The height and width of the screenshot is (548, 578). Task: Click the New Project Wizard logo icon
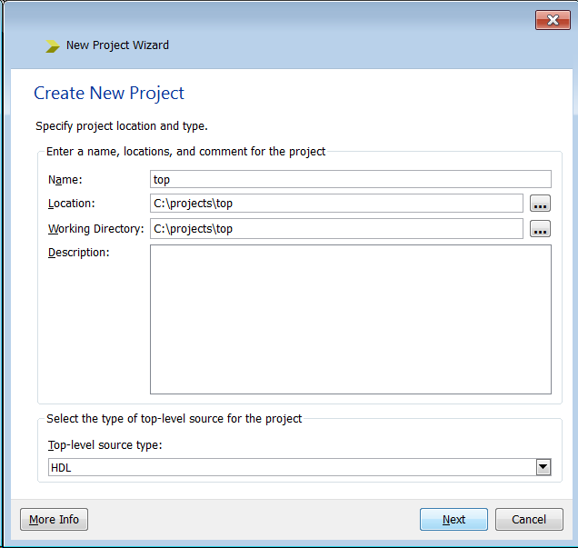(x=53, y=45)
